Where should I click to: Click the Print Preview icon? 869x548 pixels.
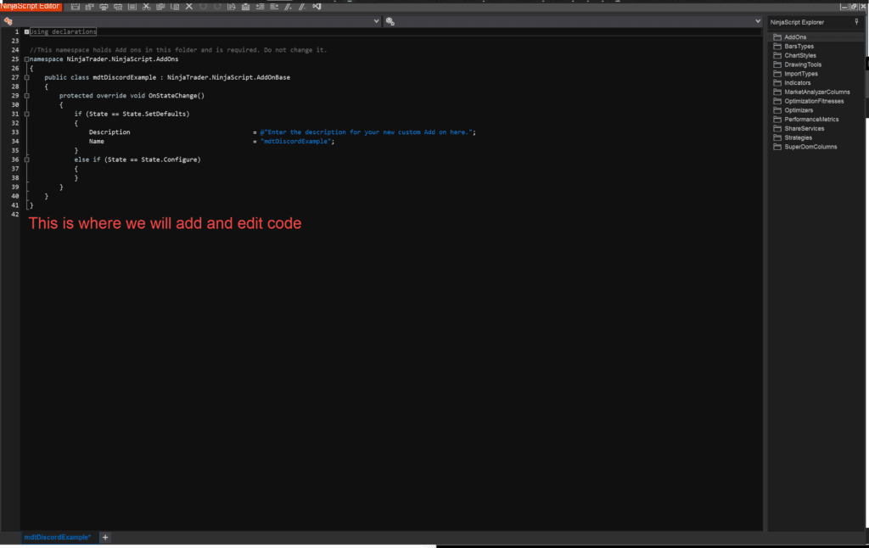[x=118, y=7]
